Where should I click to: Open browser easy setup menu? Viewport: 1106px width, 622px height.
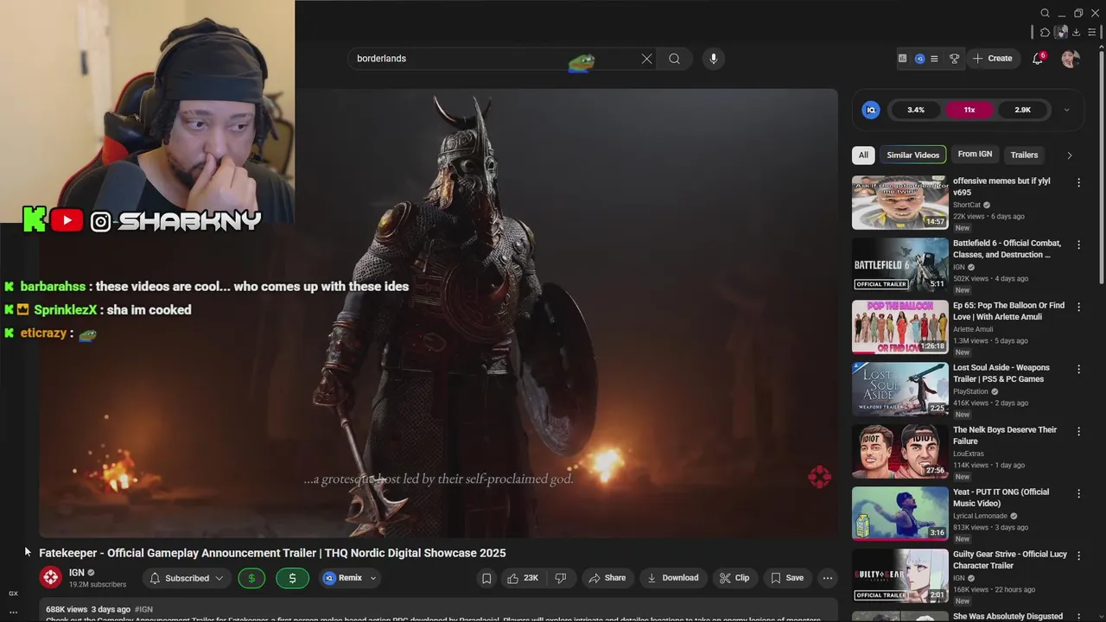(x=1092, y=32)
